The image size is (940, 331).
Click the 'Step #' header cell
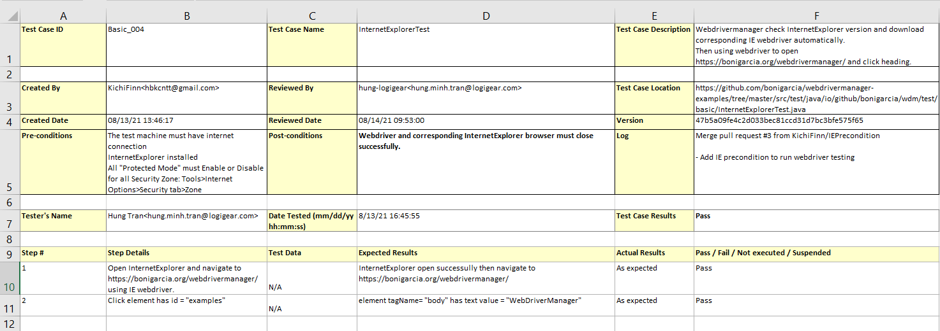tap(63, 255)
